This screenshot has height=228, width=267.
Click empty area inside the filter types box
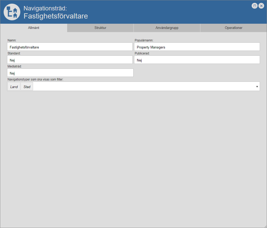click(x=143, y=87)
